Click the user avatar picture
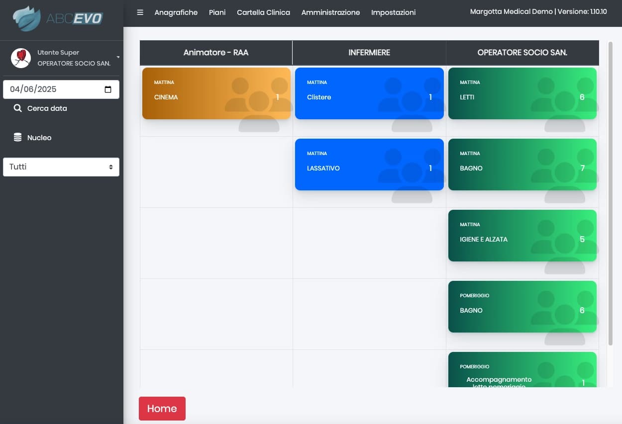 (21, 58)
